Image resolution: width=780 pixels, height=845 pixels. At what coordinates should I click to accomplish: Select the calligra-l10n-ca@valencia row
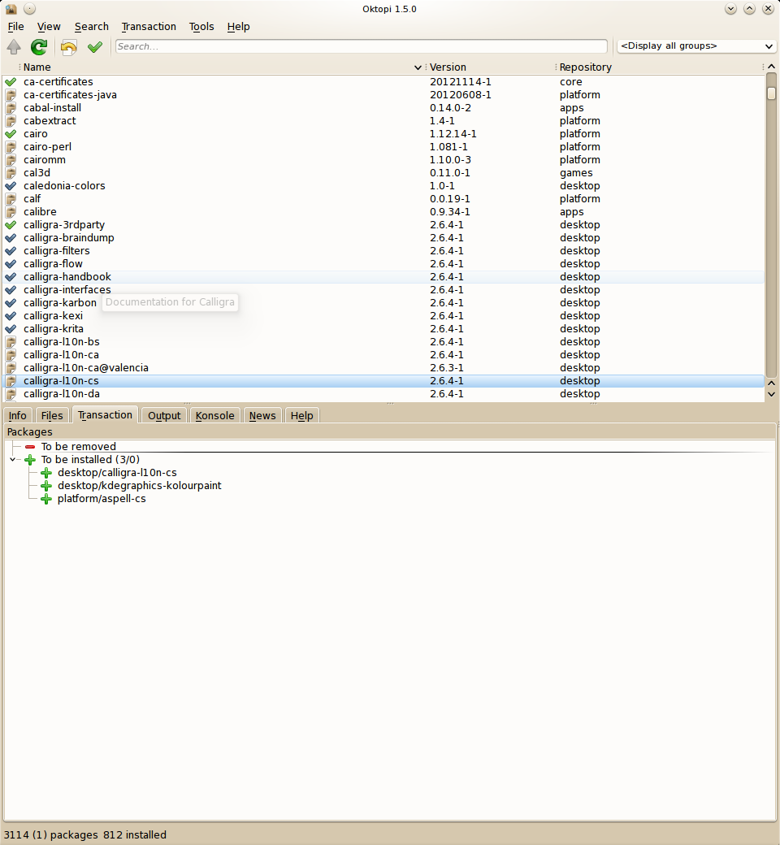383,368
